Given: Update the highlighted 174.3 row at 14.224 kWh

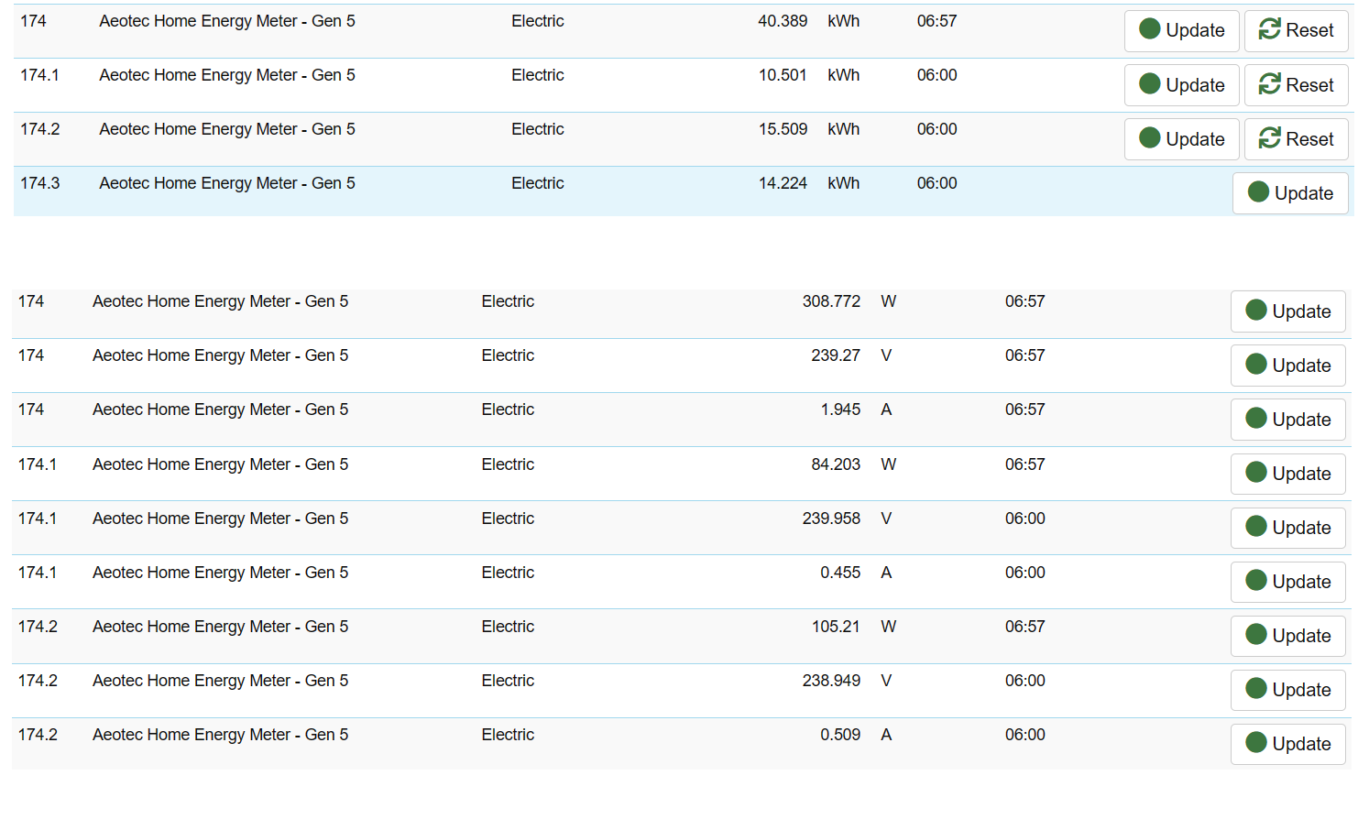Looking at the screenshot, I should pos(1289,193).
